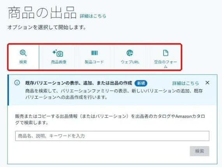Viewport: 222px width, 167px height.
Task: Click the bold 既存バリエーションの表示 banner heading
Action: click(79, 83)
